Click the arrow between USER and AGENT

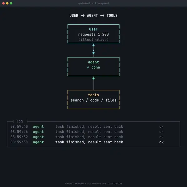coord(83,16)
